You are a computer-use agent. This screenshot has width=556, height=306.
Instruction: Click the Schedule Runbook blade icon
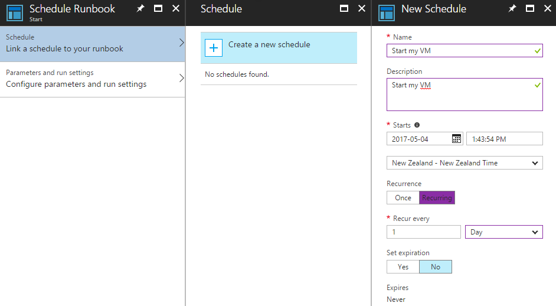click(x=15, y=13)
